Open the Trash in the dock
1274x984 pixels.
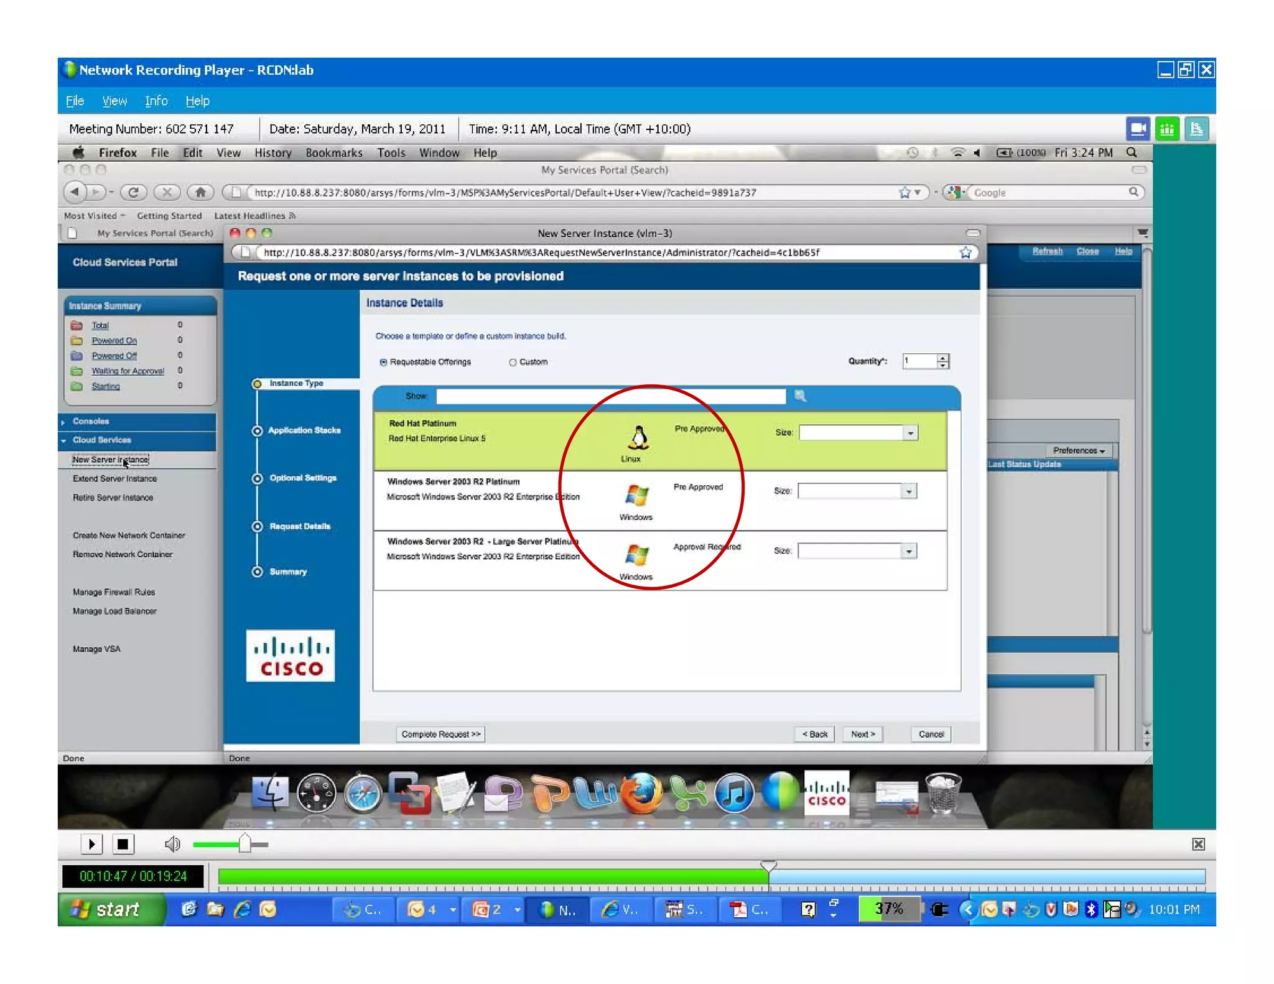[x=943, y=794]
